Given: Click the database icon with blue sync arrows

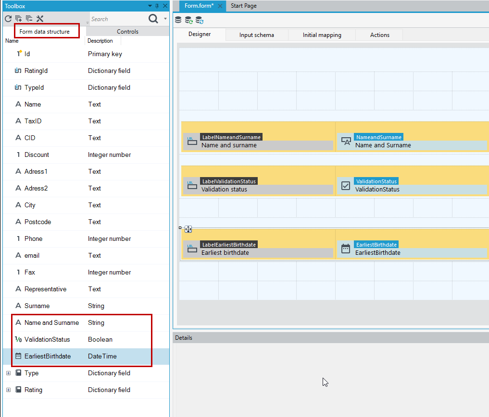Looking at the screenshot, I should (x=199, y=20).
